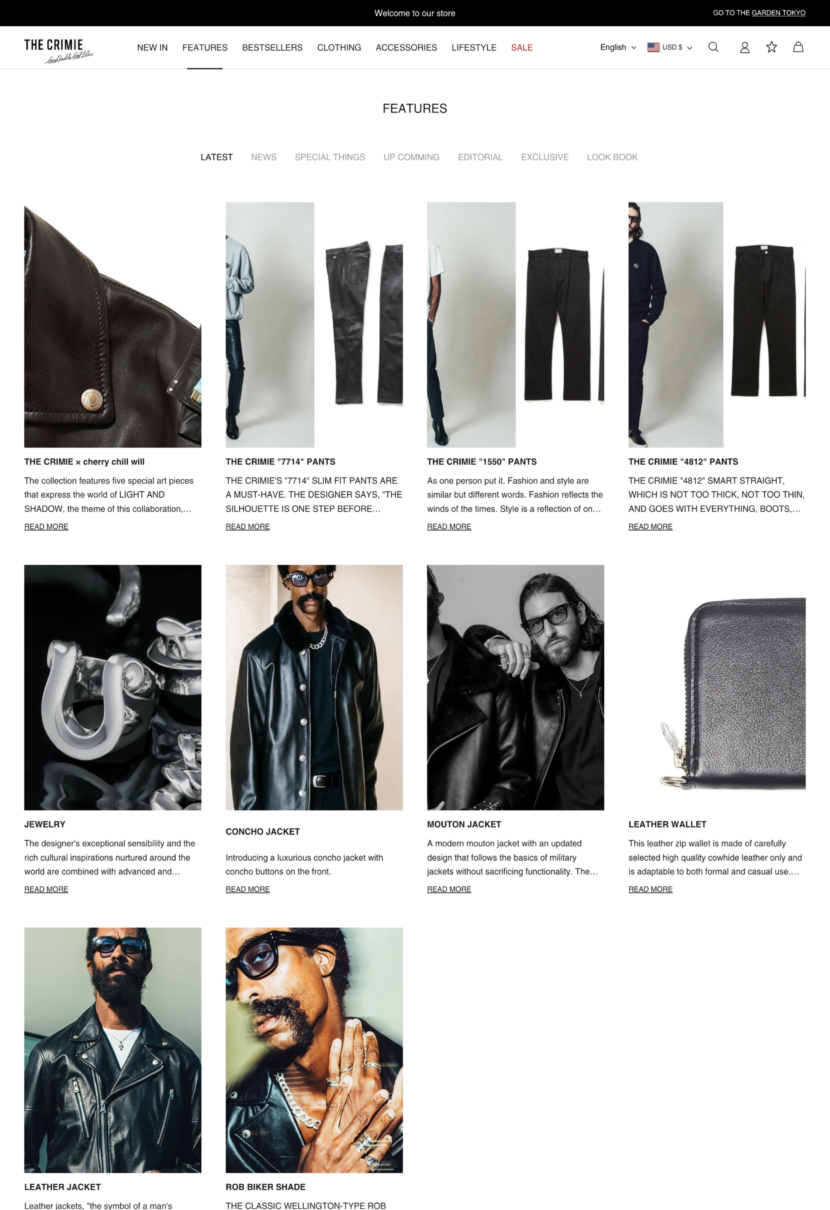This screenshot has width=830, height=1210.
Task: Open the MOUTON JACKET article image
Action: coord(515,687)
